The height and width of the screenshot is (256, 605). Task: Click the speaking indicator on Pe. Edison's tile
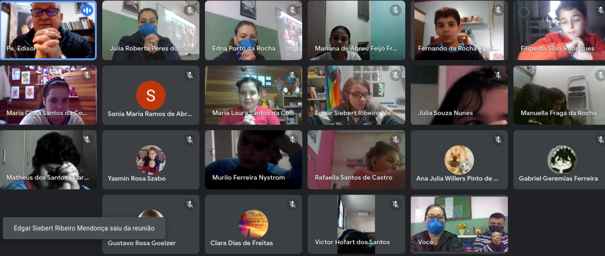[87, 10]
